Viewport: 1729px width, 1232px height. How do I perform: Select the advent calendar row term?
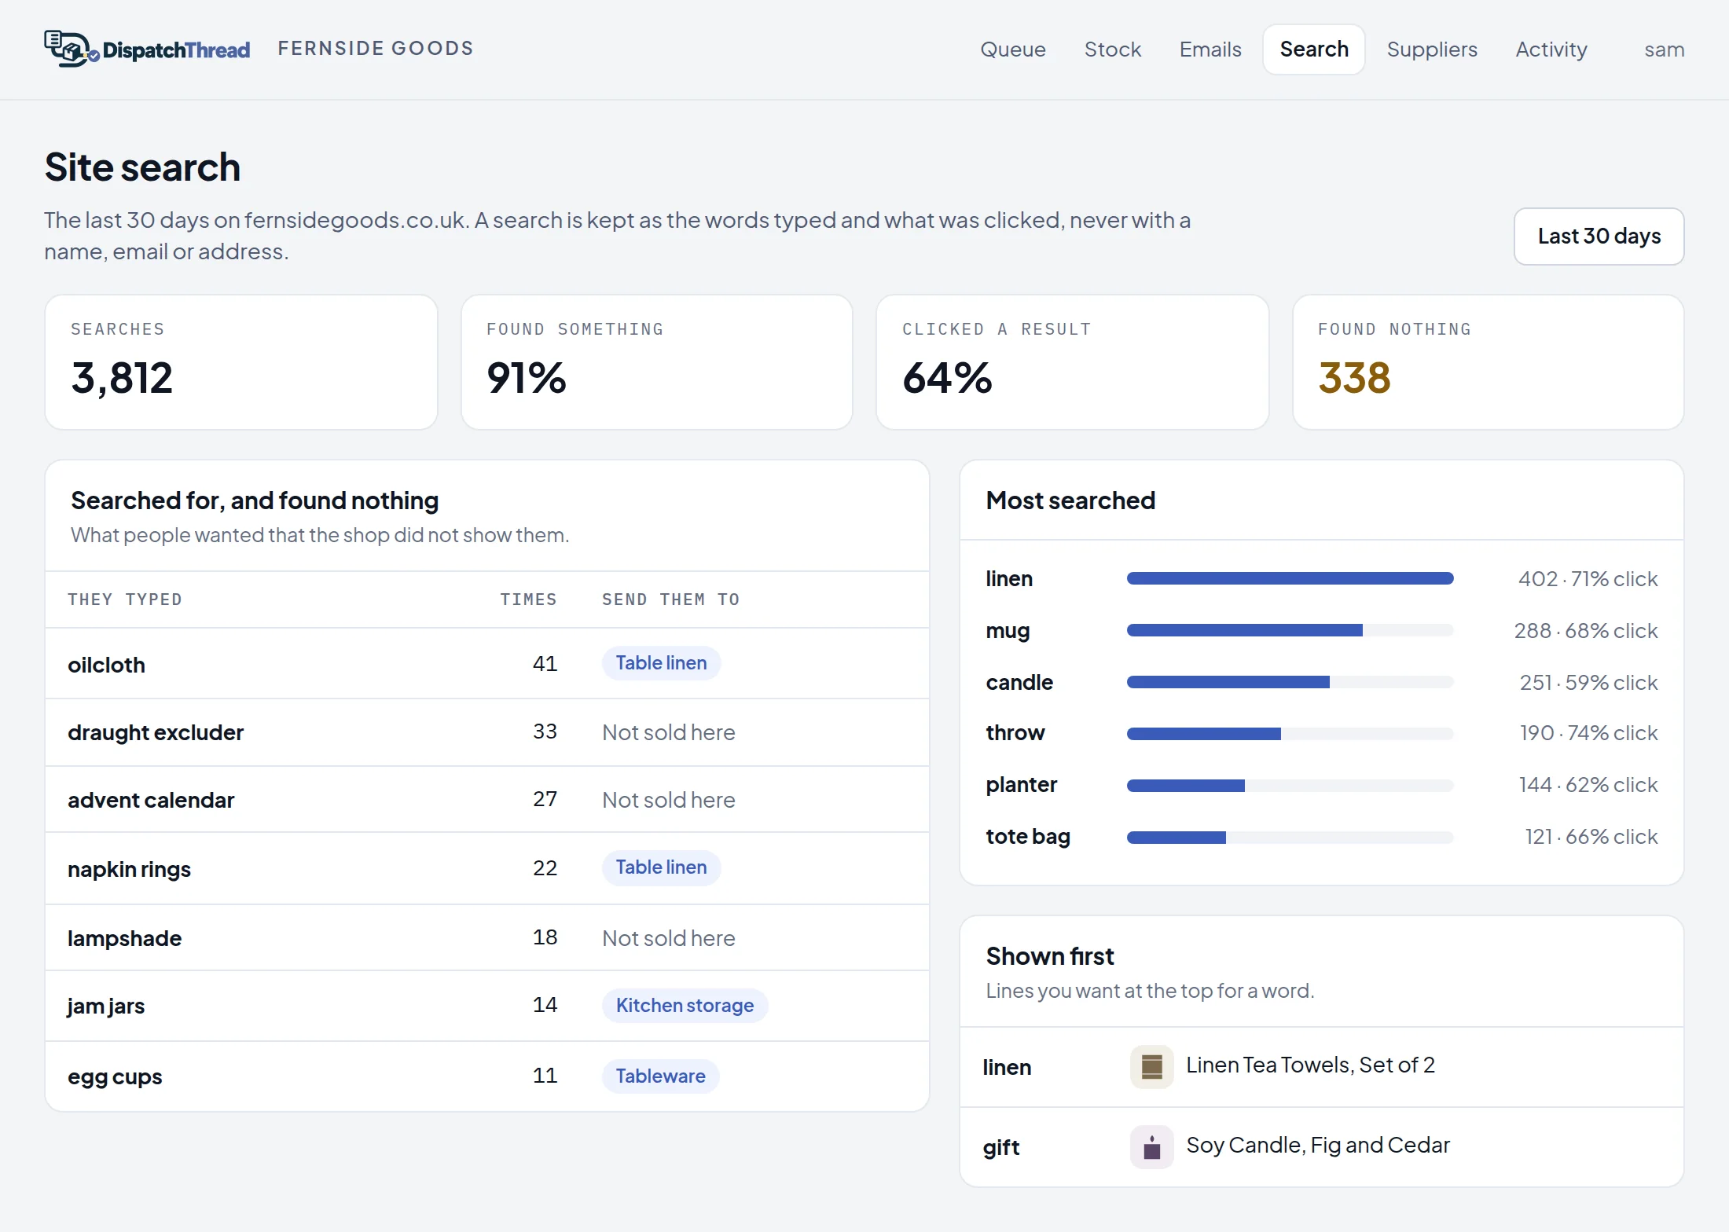151,800
